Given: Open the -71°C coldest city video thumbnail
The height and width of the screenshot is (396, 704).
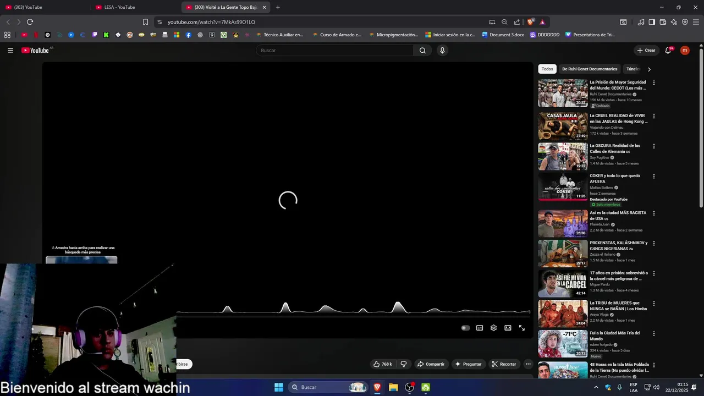Looking at the screenshot, I should 563,343.
